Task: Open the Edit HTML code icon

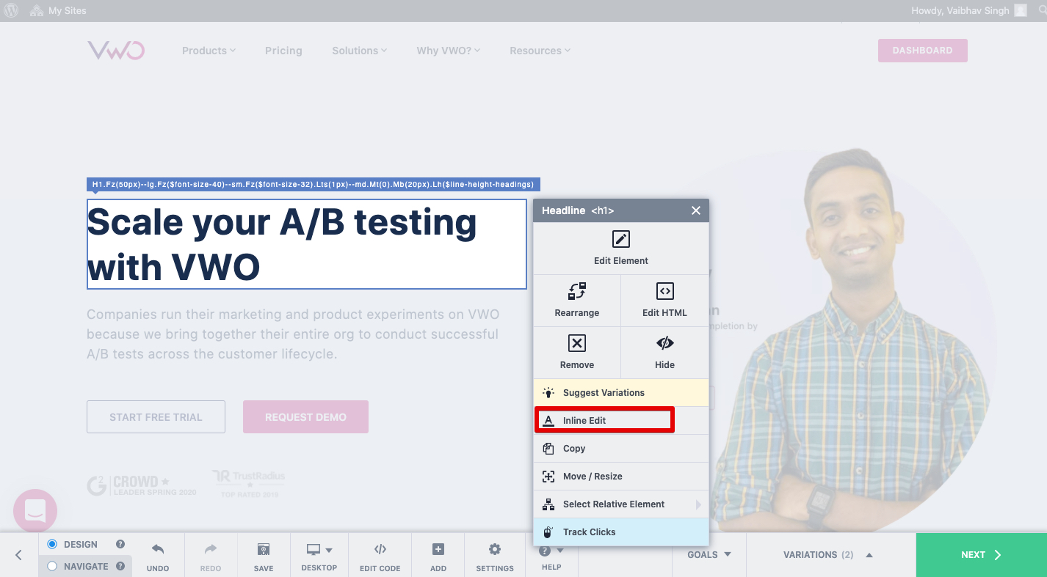Action: [x=665, y=291]
